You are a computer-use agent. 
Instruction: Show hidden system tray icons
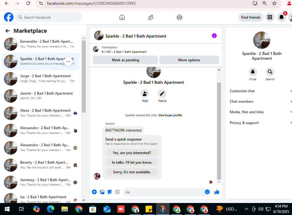246,209
